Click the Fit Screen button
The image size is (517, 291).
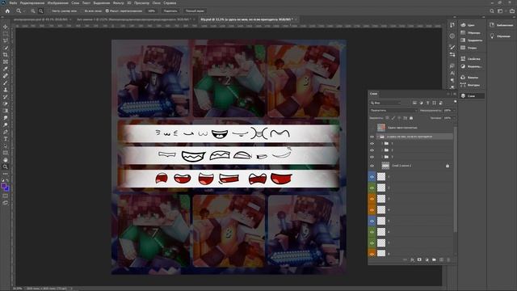click(x=170, y=11)
